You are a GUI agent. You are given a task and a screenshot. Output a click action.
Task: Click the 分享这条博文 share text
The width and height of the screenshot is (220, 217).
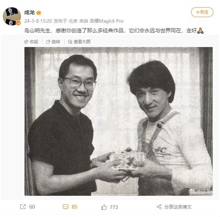click(178, 207)
